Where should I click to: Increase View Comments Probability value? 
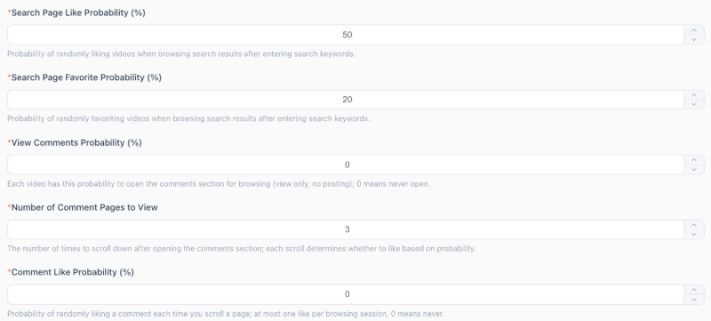tap(694, 160)
